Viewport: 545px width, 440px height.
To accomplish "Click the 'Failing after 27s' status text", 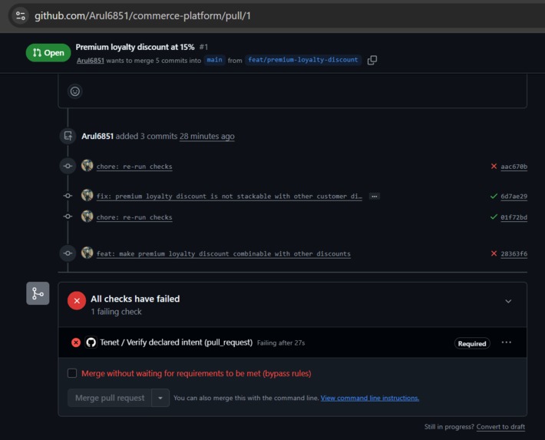I will click(x=281, y=343).
